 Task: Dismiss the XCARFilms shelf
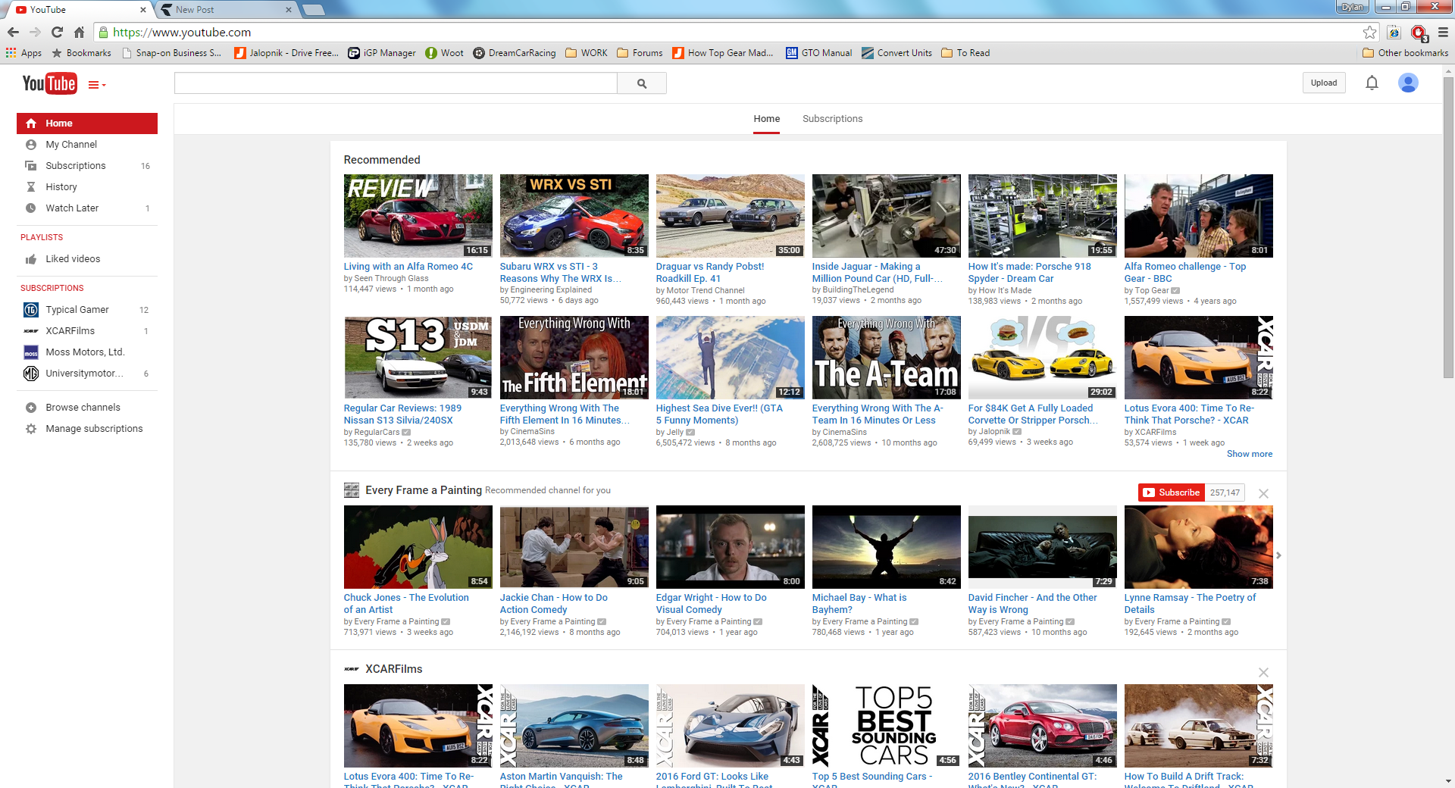[x=1263, y=672]
